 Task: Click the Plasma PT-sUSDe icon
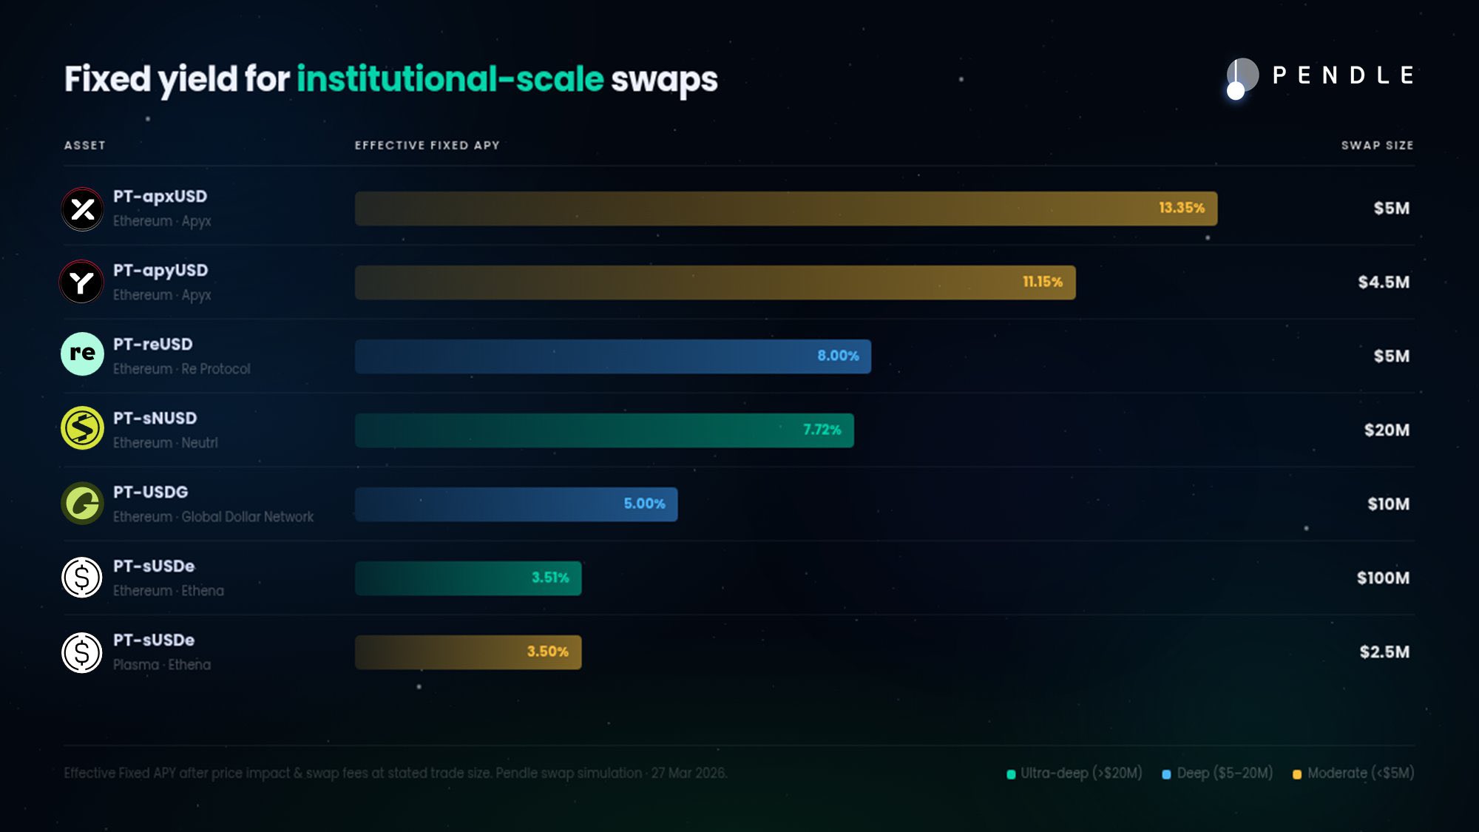pos(82,652)
